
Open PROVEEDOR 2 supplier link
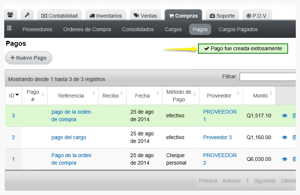[220, 159]
